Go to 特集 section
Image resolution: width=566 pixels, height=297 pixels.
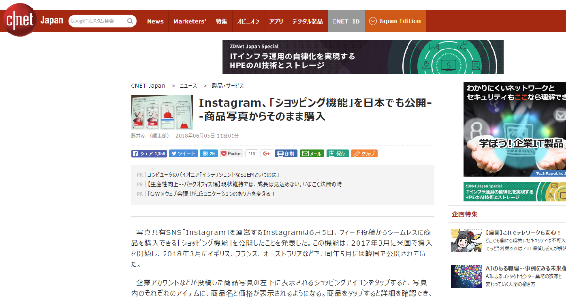(222, 21)
